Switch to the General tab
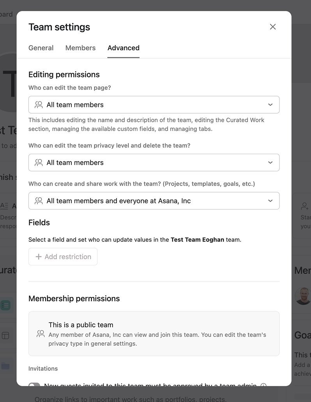311x402 pixels. 41,48
